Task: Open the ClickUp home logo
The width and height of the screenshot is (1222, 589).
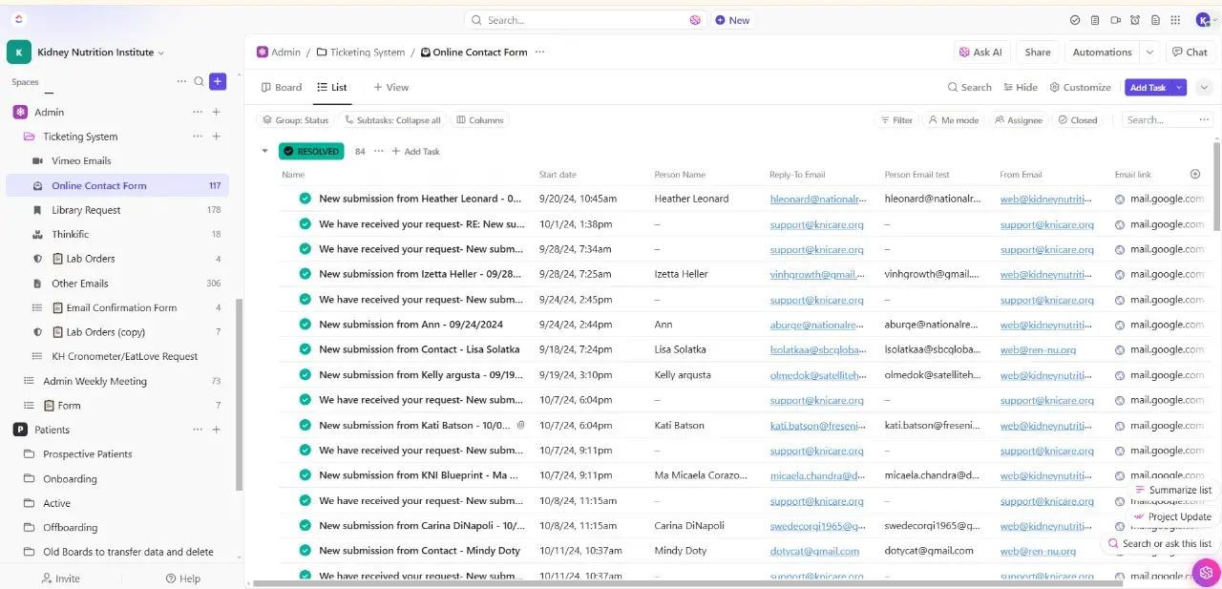Action: (20, 19)
